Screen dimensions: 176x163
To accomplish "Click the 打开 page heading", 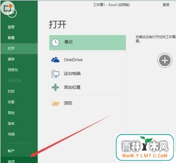I will click(x=57, y=24).
